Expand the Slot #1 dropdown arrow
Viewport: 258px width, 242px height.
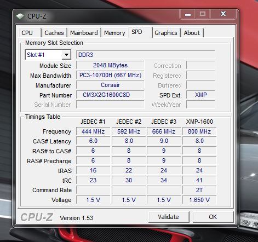tap(66, 55)
